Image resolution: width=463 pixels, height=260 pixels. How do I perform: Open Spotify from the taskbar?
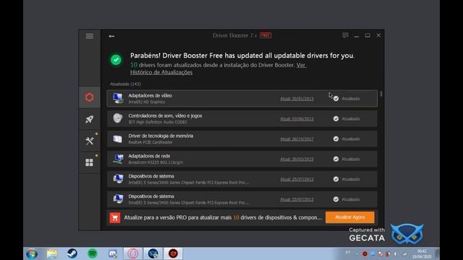click(93, 253)
